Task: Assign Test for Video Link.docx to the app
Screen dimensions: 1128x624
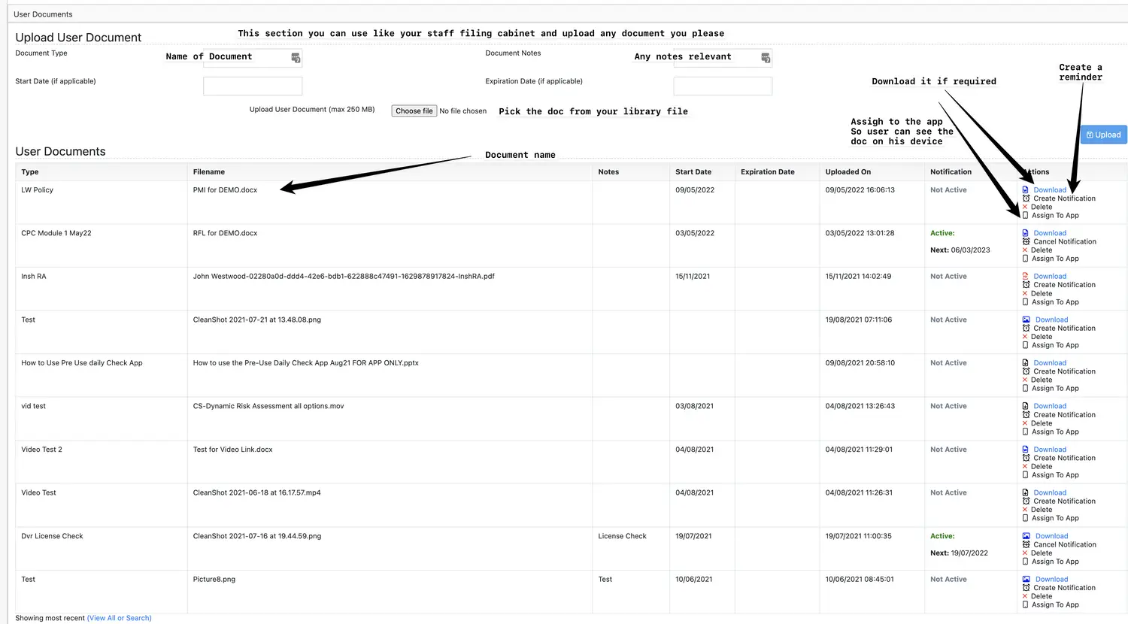Action: coord(1055,475)
